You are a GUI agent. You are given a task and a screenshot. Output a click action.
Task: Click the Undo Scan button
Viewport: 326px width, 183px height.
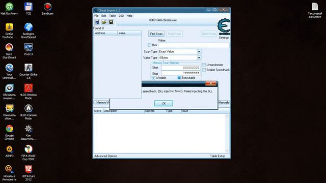pos(209,34)
